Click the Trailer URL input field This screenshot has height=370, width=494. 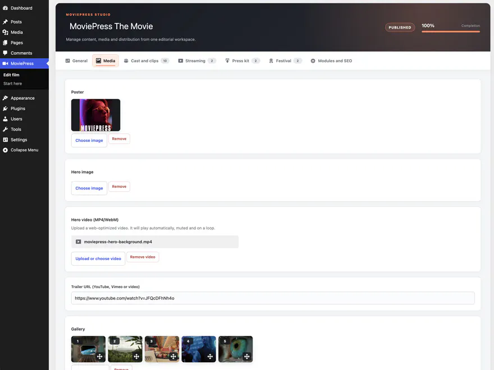(x=273, y=298)
